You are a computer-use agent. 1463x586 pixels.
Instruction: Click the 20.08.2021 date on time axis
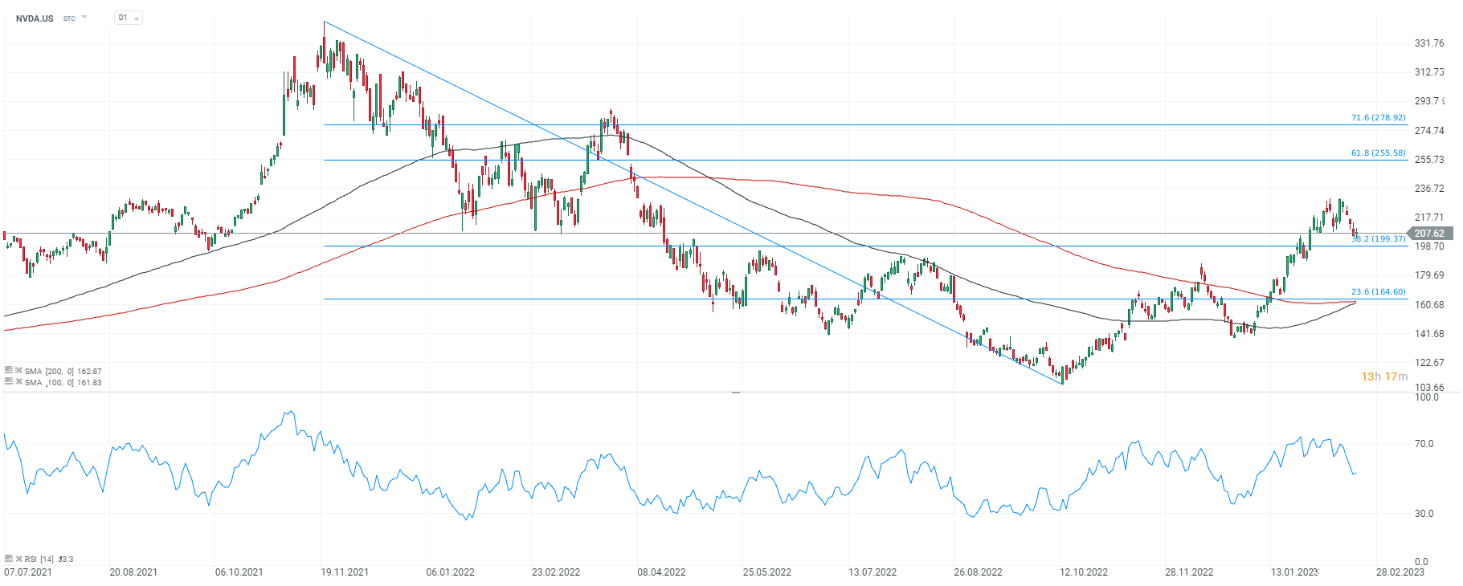[133, 572]
